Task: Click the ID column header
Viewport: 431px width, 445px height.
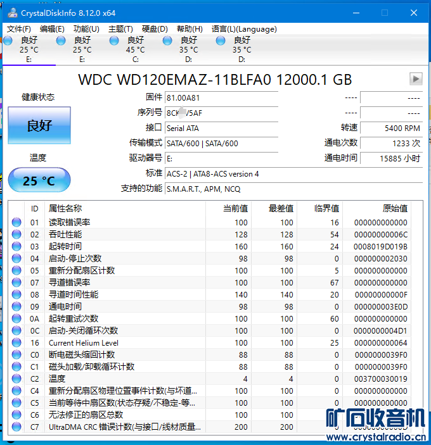Action: pyautogui.click(x=34, y=209)
